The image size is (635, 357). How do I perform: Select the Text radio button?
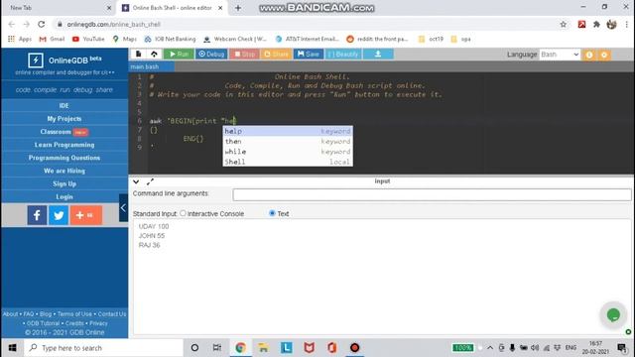272,213
